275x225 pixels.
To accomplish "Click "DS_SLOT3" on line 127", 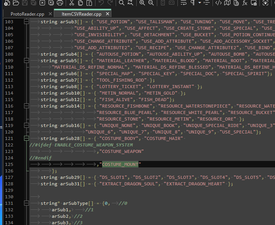I will click(x=180, y=177).
